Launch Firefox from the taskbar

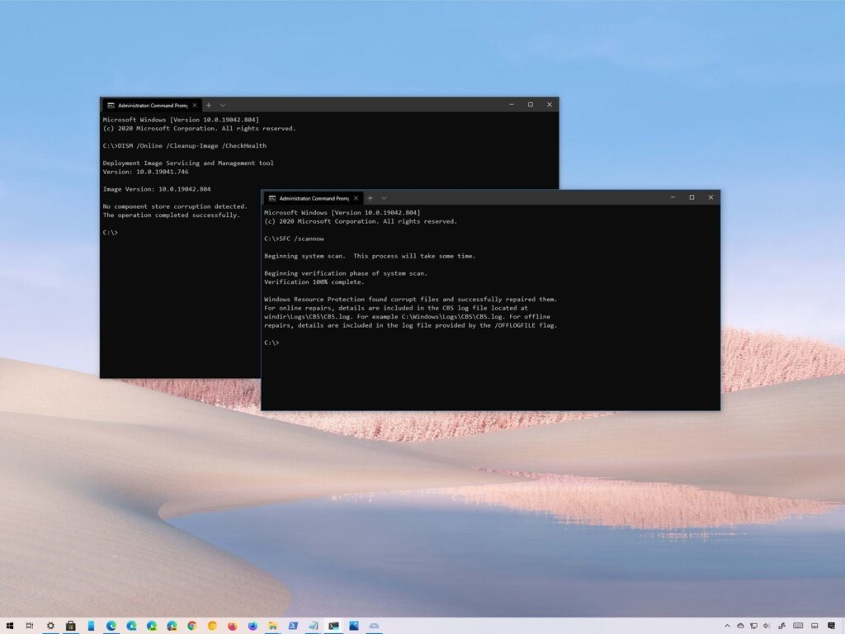click(232, 626)
